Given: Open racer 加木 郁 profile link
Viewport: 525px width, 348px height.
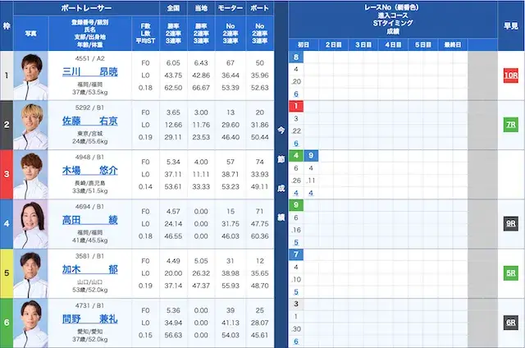Looking at the screenshot, I should tap(89, 270).
